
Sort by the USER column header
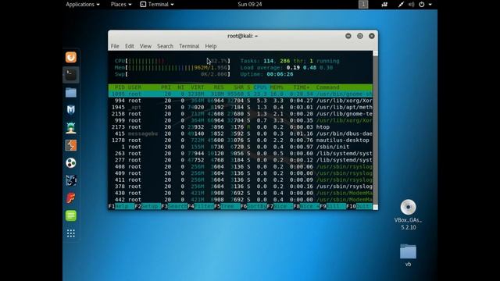click(x=134, y=87)
